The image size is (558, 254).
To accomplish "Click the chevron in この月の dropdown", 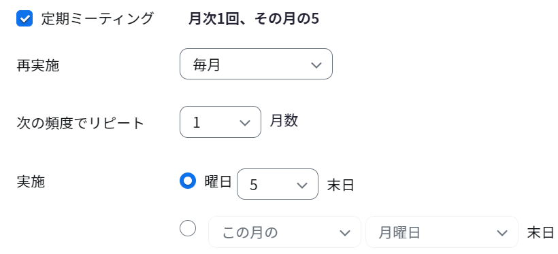I will tap(344, 233).
